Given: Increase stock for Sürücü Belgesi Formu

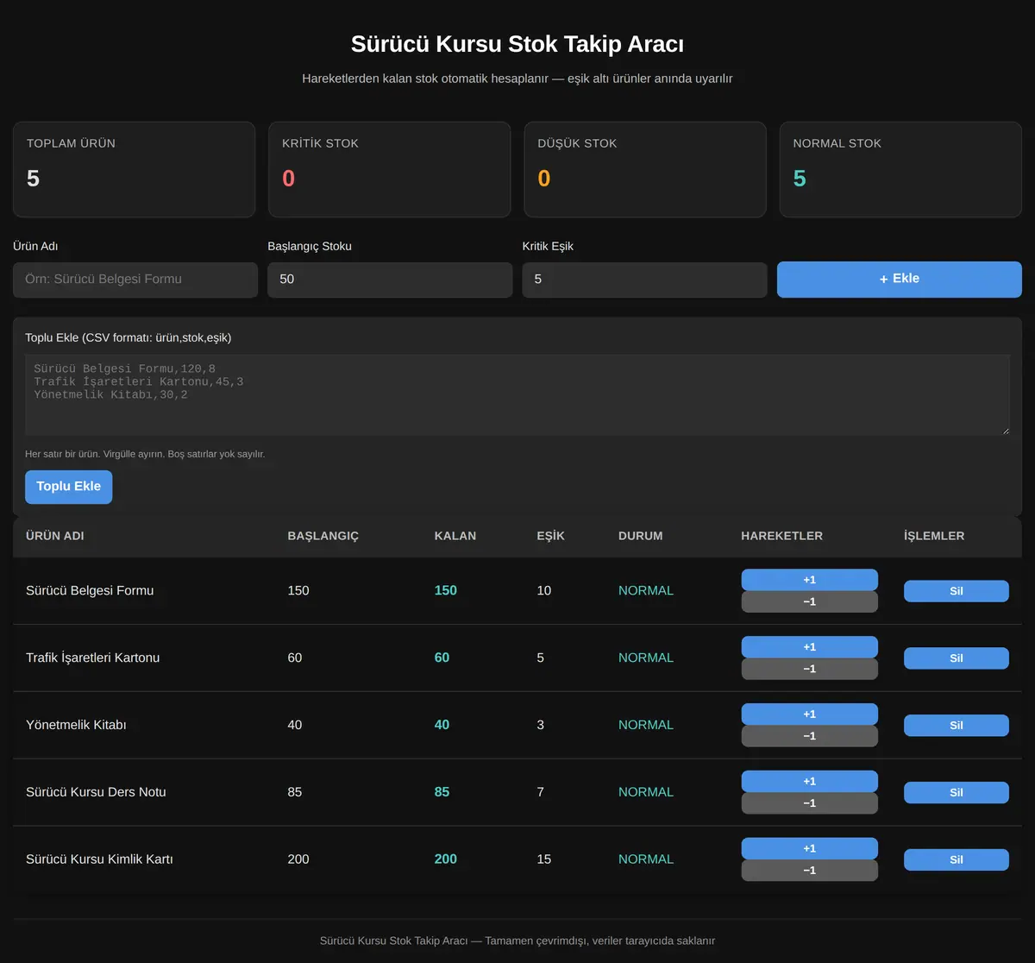Looking at the screenshot, I should coord(809,580).
